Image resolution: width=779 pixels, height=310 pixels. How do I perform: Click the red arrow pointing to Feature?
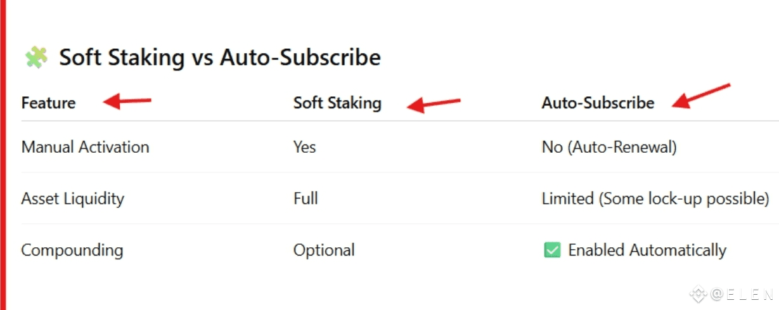pyautogui.click(x=127, y=101)
